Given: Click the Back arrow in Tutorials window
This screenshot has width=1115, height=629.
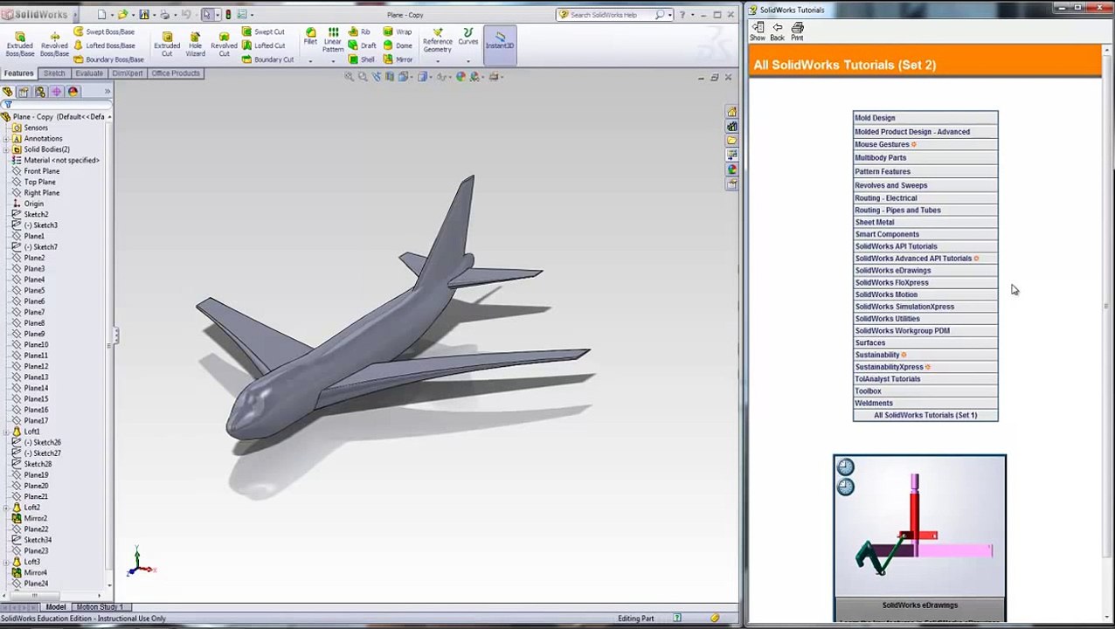Looking at the screenshot, I should click(x=777, y=31).
